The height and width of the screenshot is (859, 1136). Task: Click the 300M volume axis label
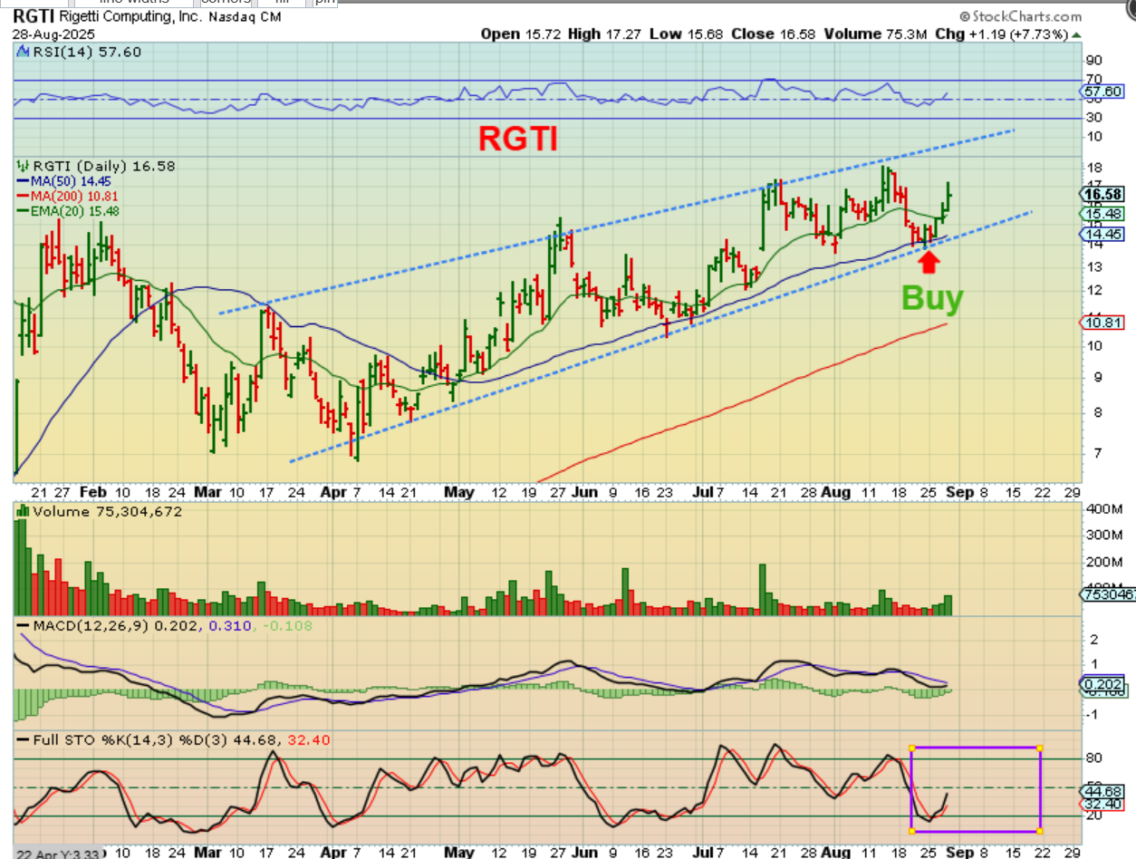coord(1103,536)
